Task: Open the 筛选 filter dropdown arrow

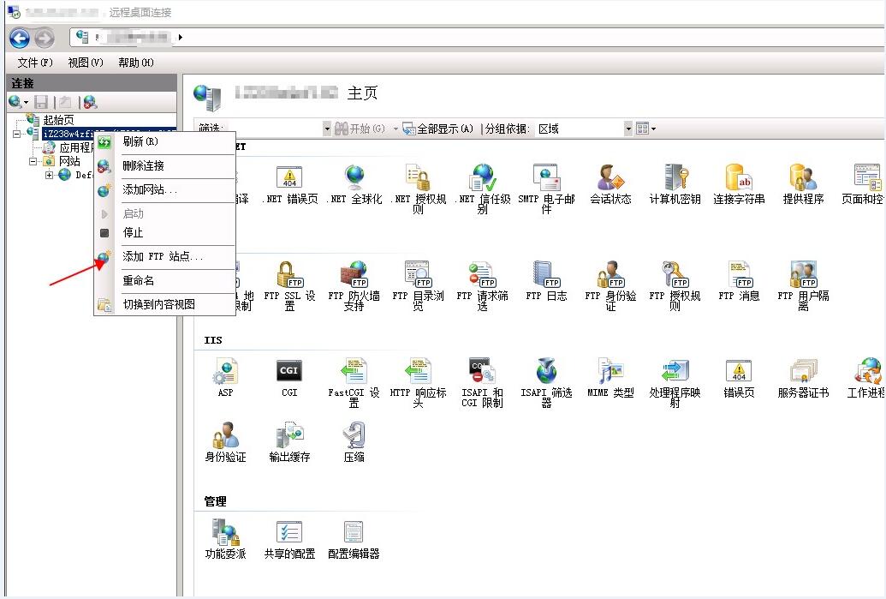Action: (x=327, y=129)
